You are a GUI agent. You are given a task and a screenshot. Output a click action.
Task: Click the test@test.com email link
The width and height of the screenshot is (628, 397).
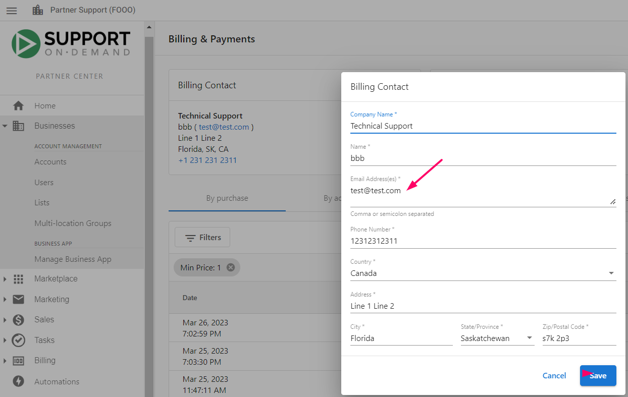224,127
